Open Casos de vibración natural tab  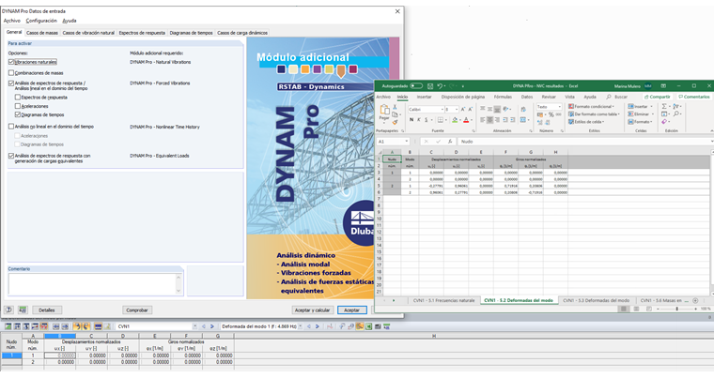88,33
